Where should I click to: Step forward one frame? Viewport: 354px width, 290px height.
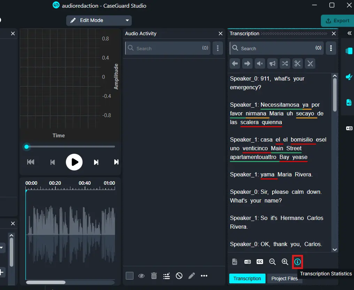tap(96, 162)
